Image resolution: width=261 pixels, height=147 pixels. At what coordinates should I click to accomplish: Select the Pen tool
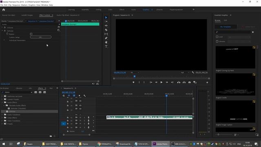(106, 38)
